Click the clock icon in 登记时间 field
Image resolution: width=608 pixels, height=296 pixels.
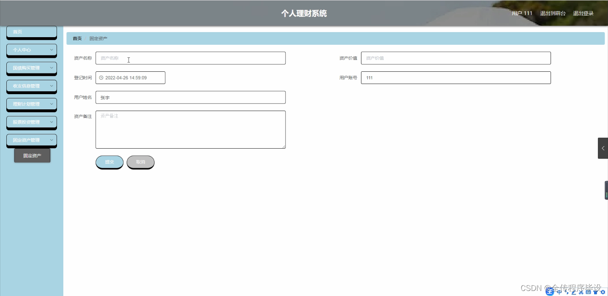[x=101, y=77]
